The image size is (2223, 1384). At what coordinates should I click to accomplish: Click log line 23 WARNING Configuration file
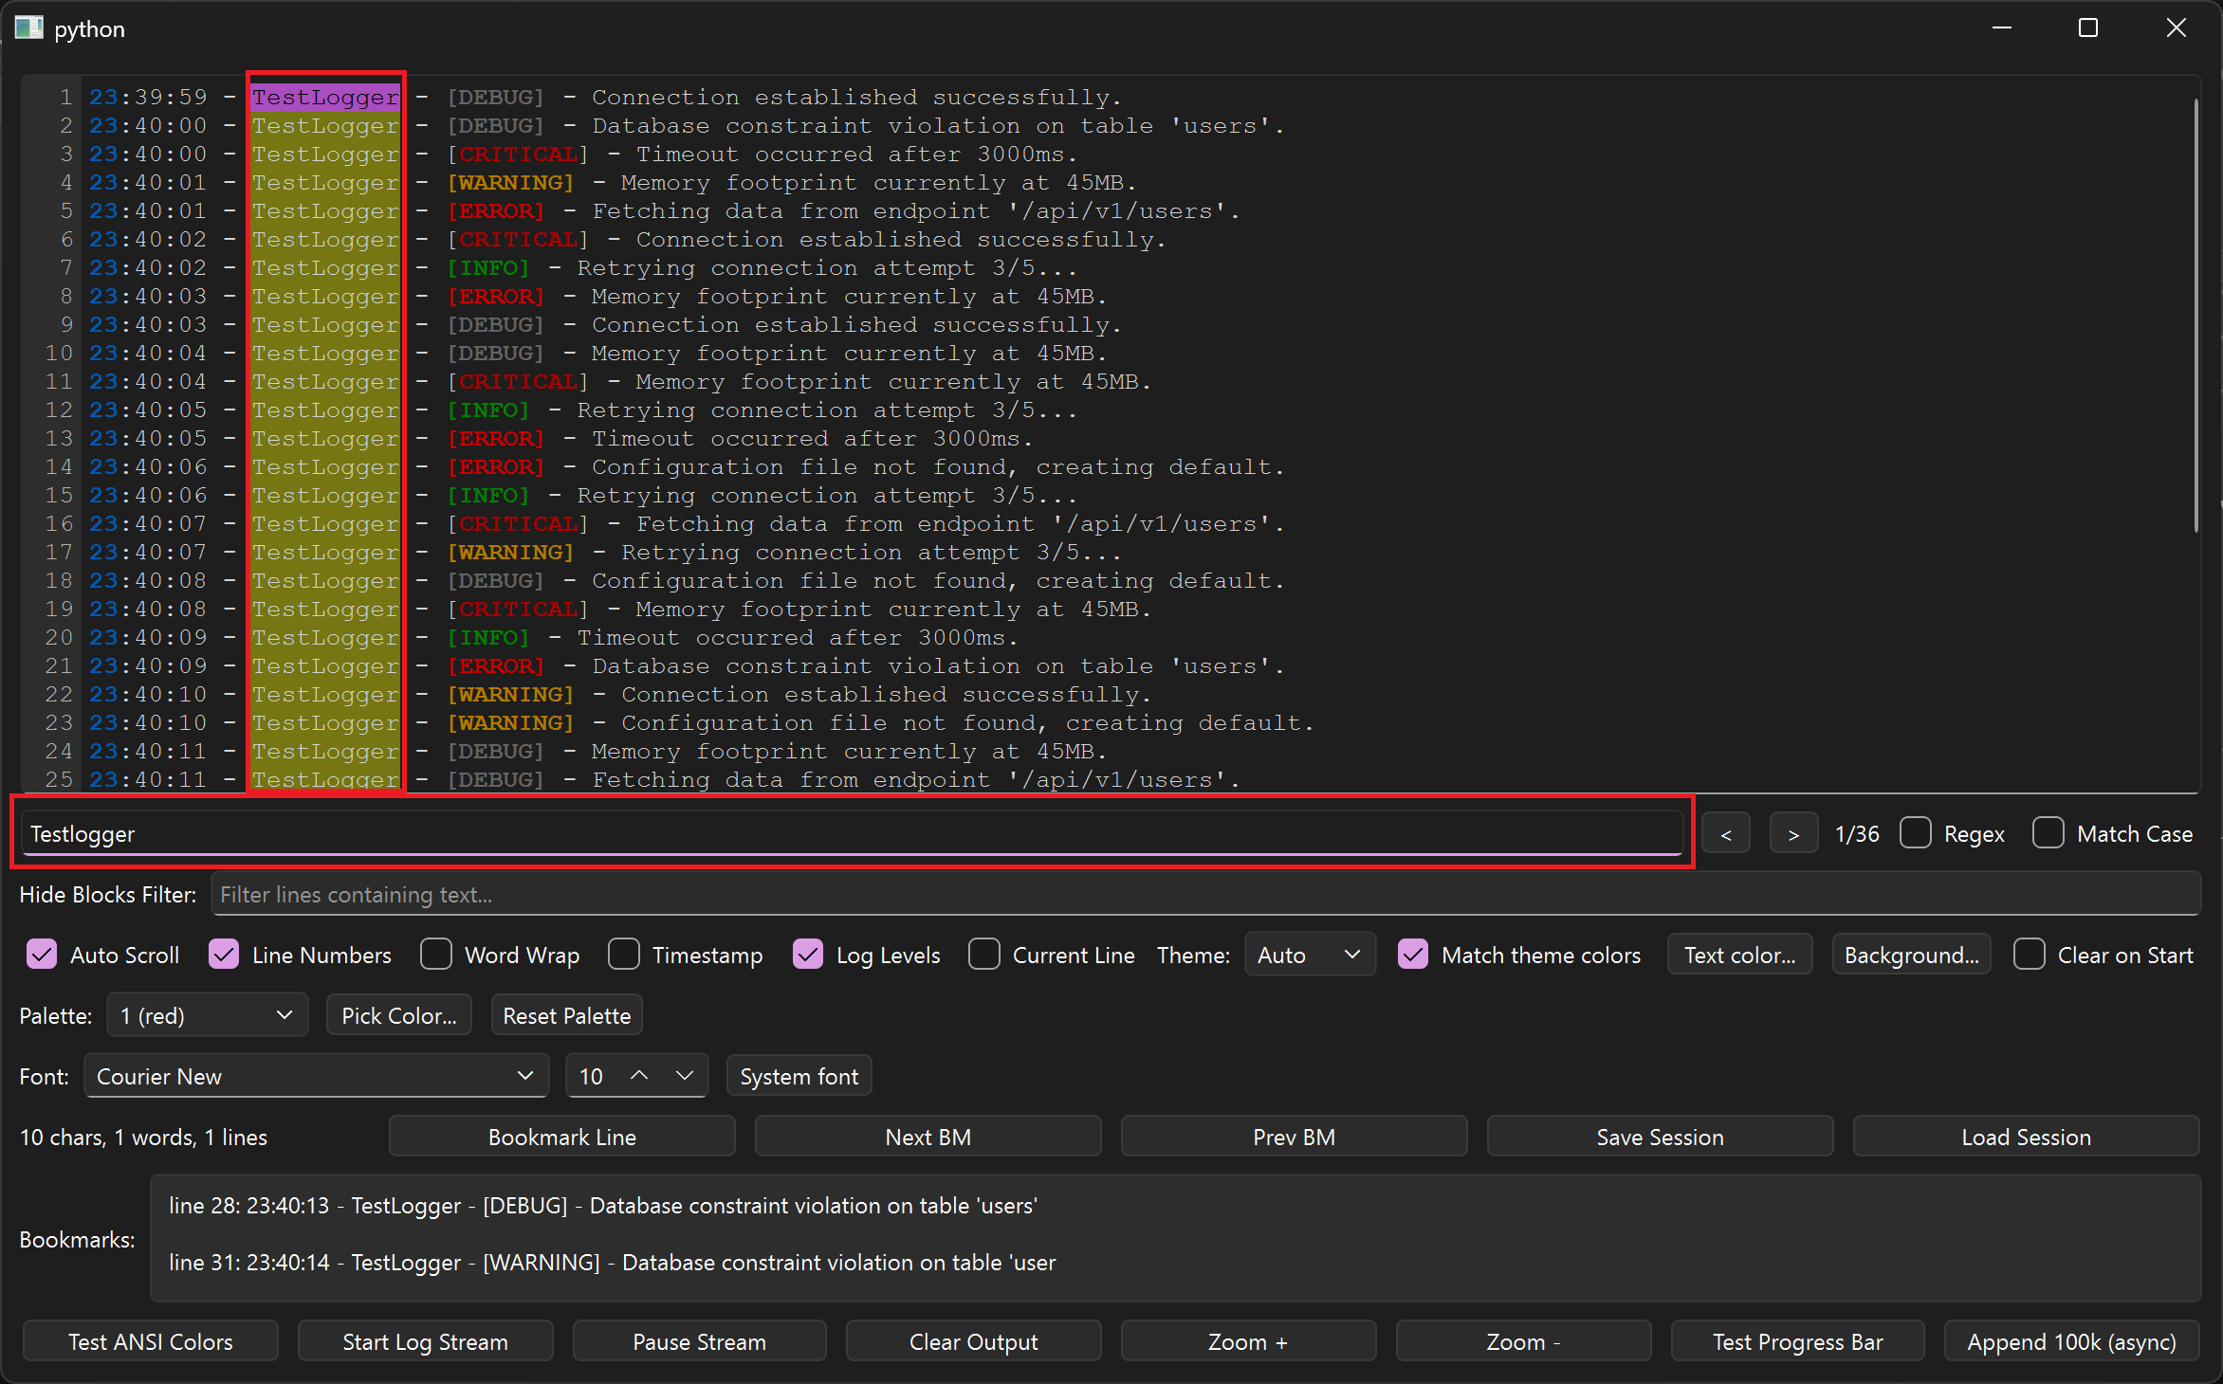703,722
